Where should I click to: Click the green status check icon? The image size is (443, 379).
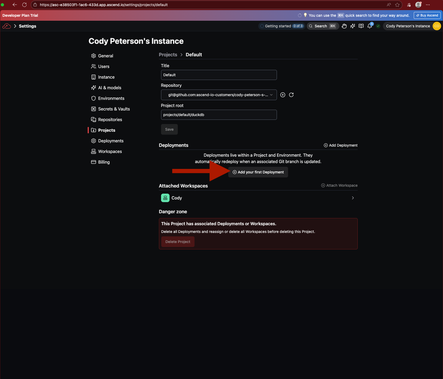[378, 26]
